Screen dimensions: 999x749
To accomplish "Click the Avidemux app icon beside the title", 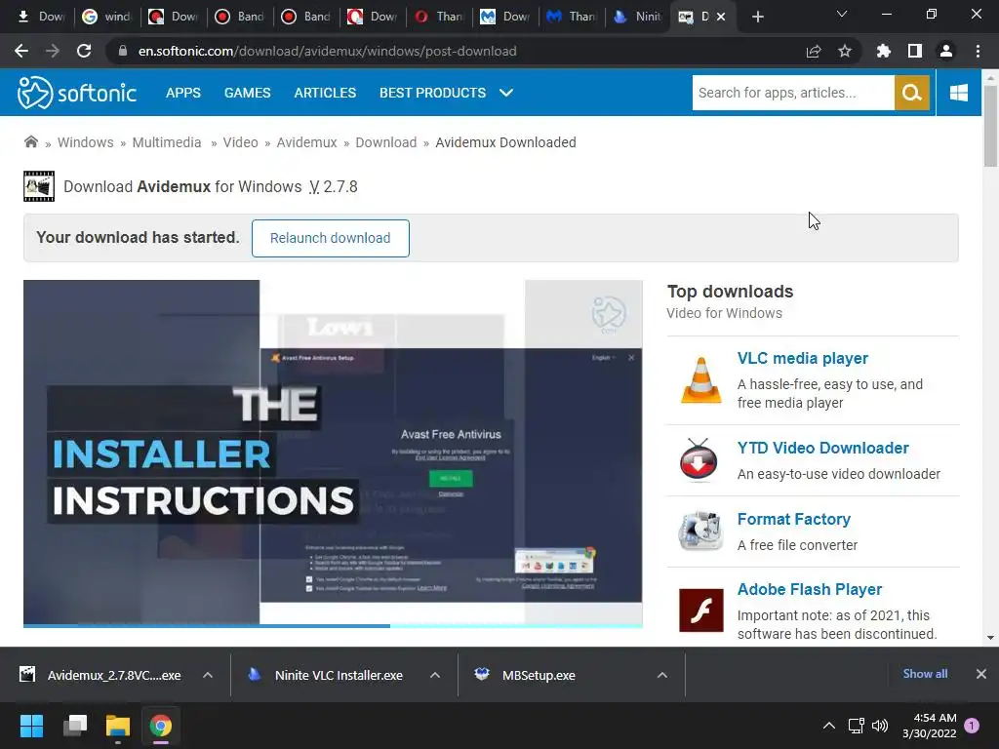I will coord(39,186).
